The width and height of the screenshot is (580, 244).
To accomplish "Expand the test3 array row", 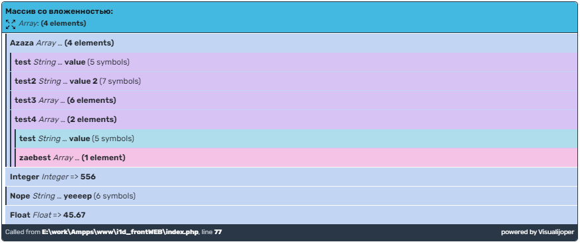I will [x=294, y=100].
